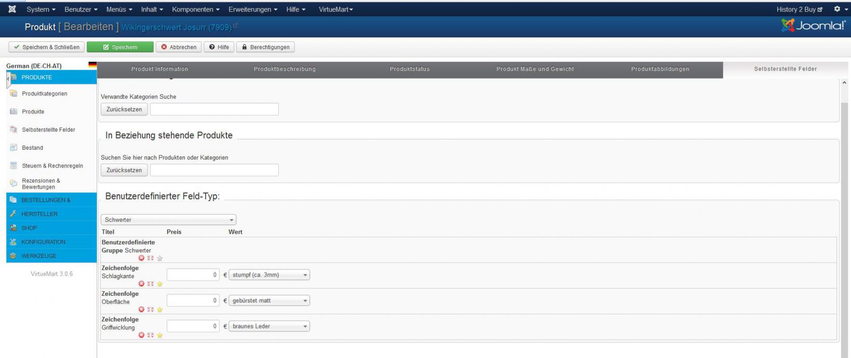
Task: Expand the 'braunes Leder' dropdown
Action: [x=269, y=326]
